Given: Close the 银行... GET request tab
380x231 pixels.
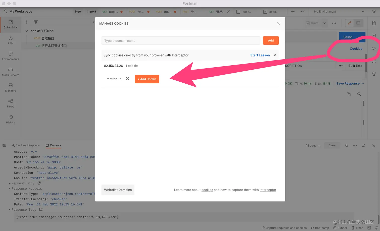Looking at the screenshot, I should [228, 12].
